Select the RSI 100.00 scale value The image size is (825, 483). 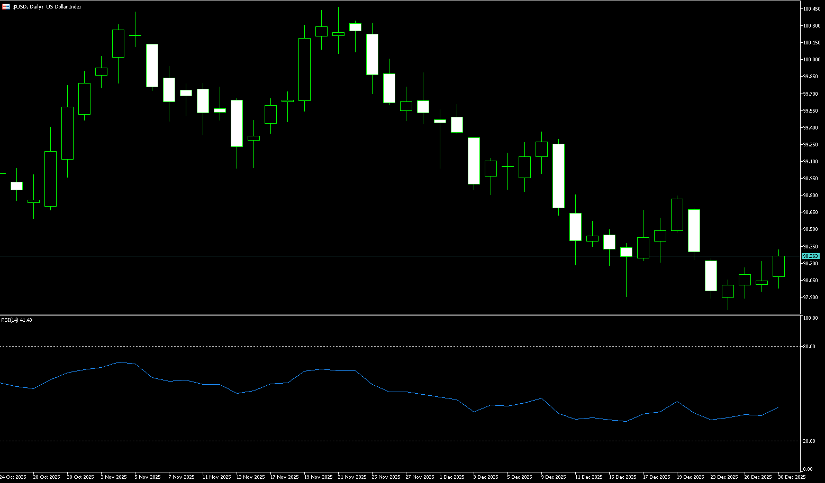tap(810, 318)
